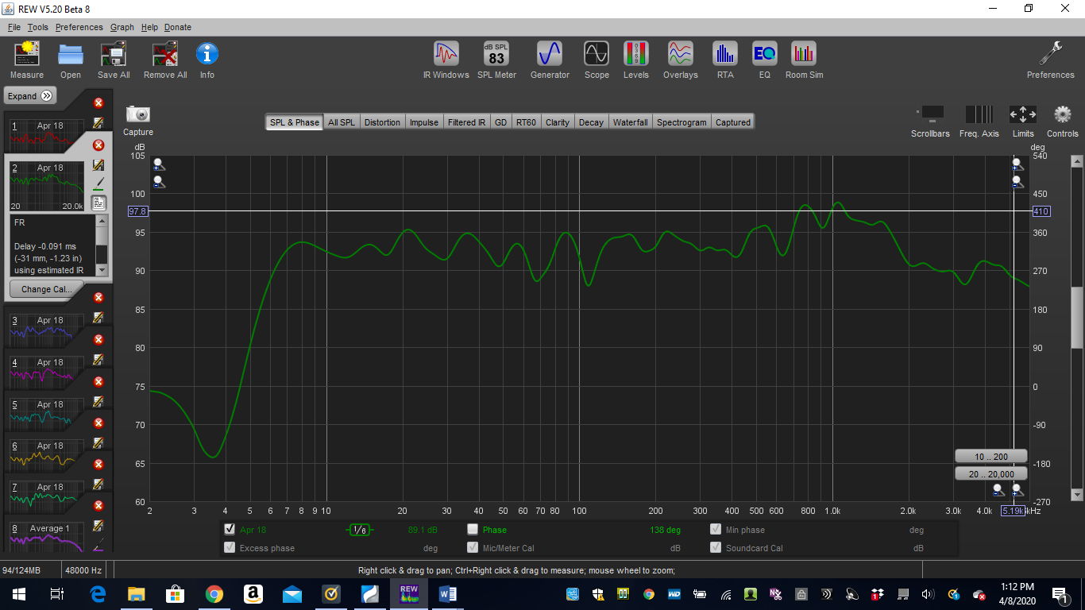Expand the measurements panel
1085x610 pixels.
[x=30, y=96]
